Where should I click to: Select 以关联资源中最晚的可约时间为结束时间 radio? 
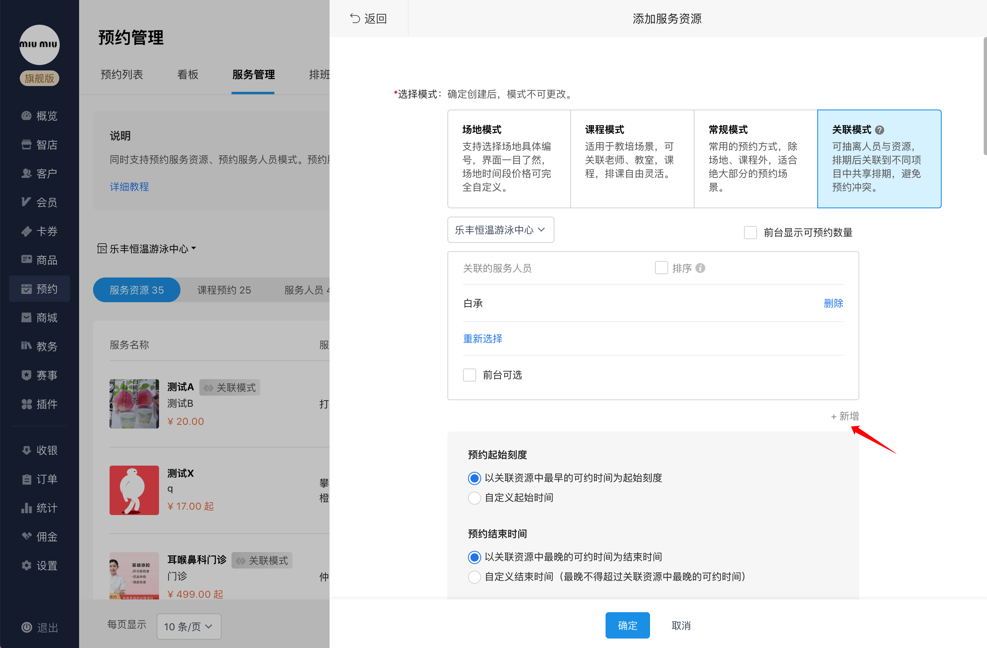(474, 557)
